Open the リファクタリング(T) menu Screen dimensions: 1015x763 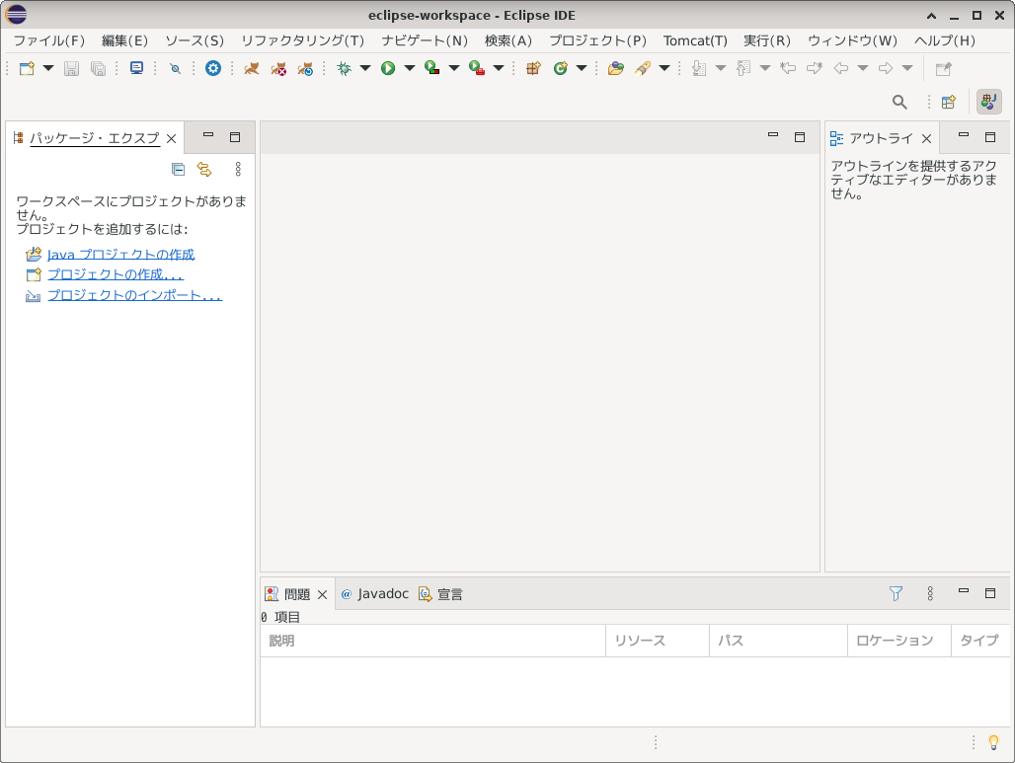click(x=302, y=40)
